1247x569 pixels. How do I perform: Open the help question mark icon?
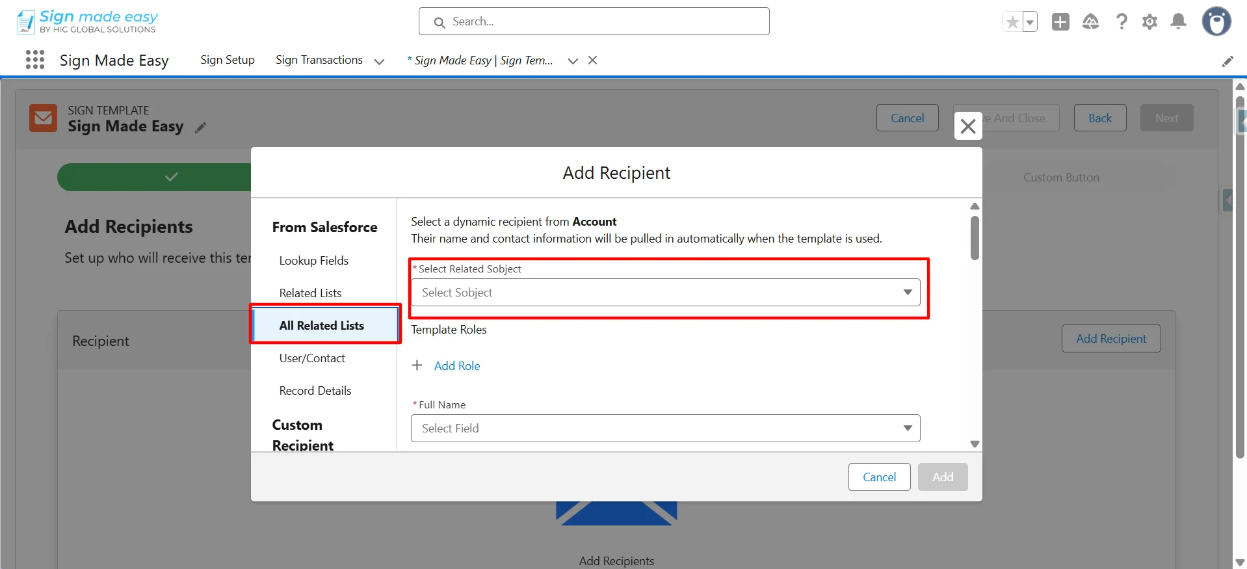click(1122, 21)
